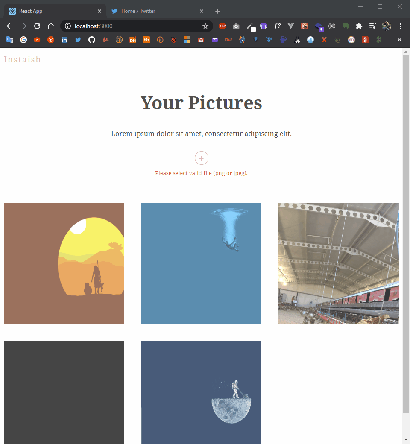This screenshot has width=410, height=444.
Task: Go back to the previous page
Action: click(10, 26)
